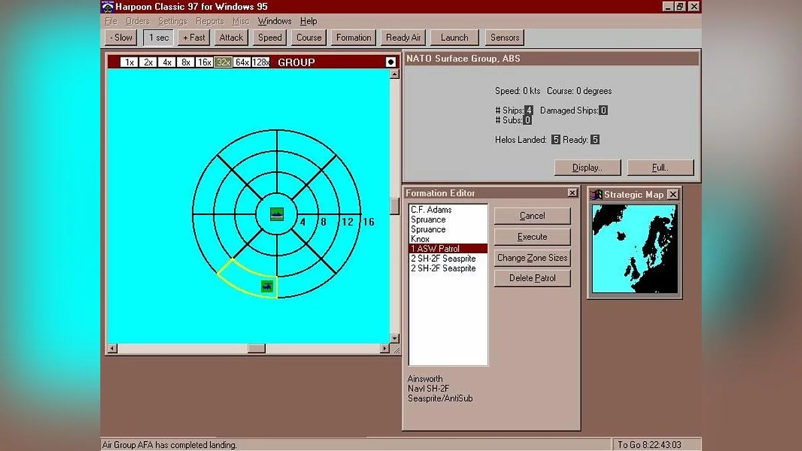Select the first Spruance entry in the list
Image resolution: width=802 pixels, height=451 pixels.
click(x=448, y=219)
